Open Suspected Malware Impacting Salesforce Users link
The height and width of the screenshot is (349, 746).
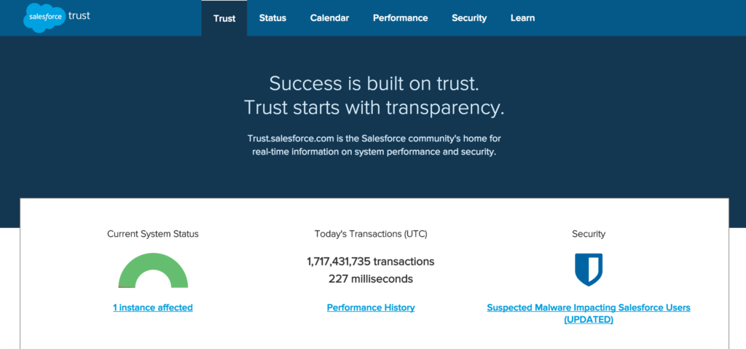[589, 314]
